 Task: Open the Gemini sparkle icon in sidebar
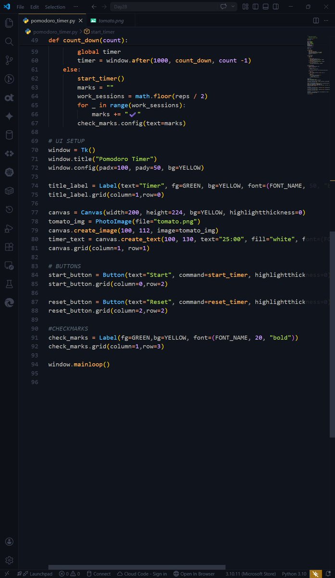click(9, 116)
